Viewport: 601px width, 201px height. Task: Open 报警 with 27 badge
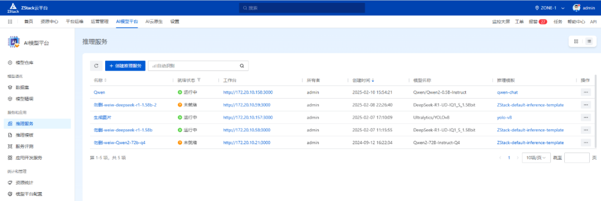pyautogui.click(x=538, y=22)
